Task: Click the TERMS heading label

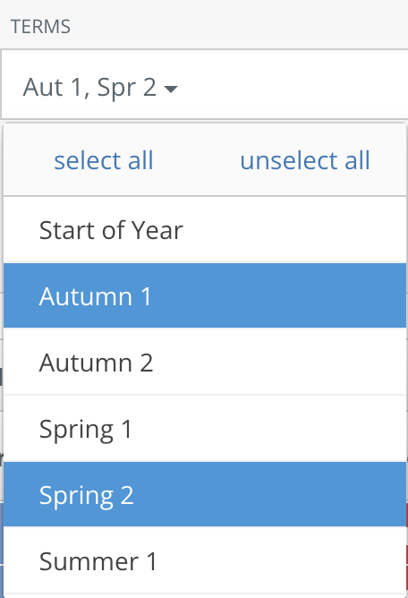Action: (x=40, y=27)
